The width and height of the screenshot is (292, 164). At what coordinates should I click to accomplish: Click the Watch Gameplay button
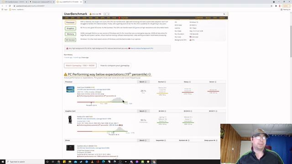pos(80,66)
